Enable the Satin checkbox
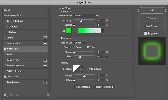This screenshot has height=100, width=168. tap(5, 54)
